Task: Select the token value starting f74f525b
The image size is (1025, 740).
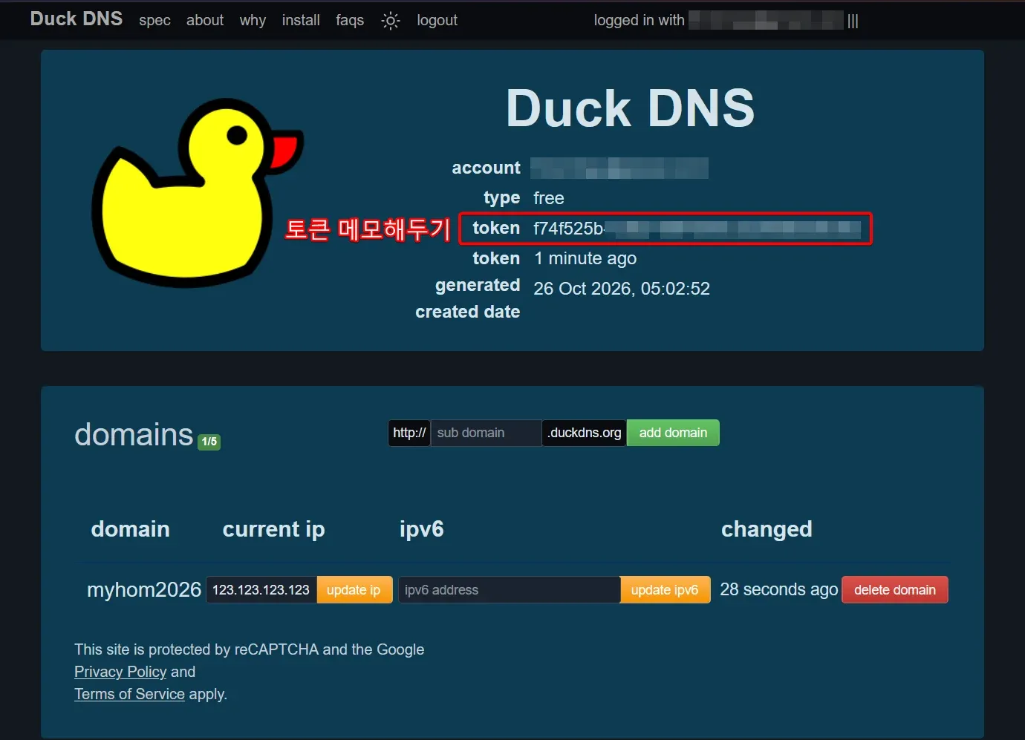Action: 697,228
